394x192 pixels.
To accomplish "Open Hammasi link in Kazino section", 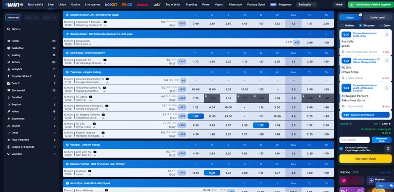I will (x=385, y=172).
